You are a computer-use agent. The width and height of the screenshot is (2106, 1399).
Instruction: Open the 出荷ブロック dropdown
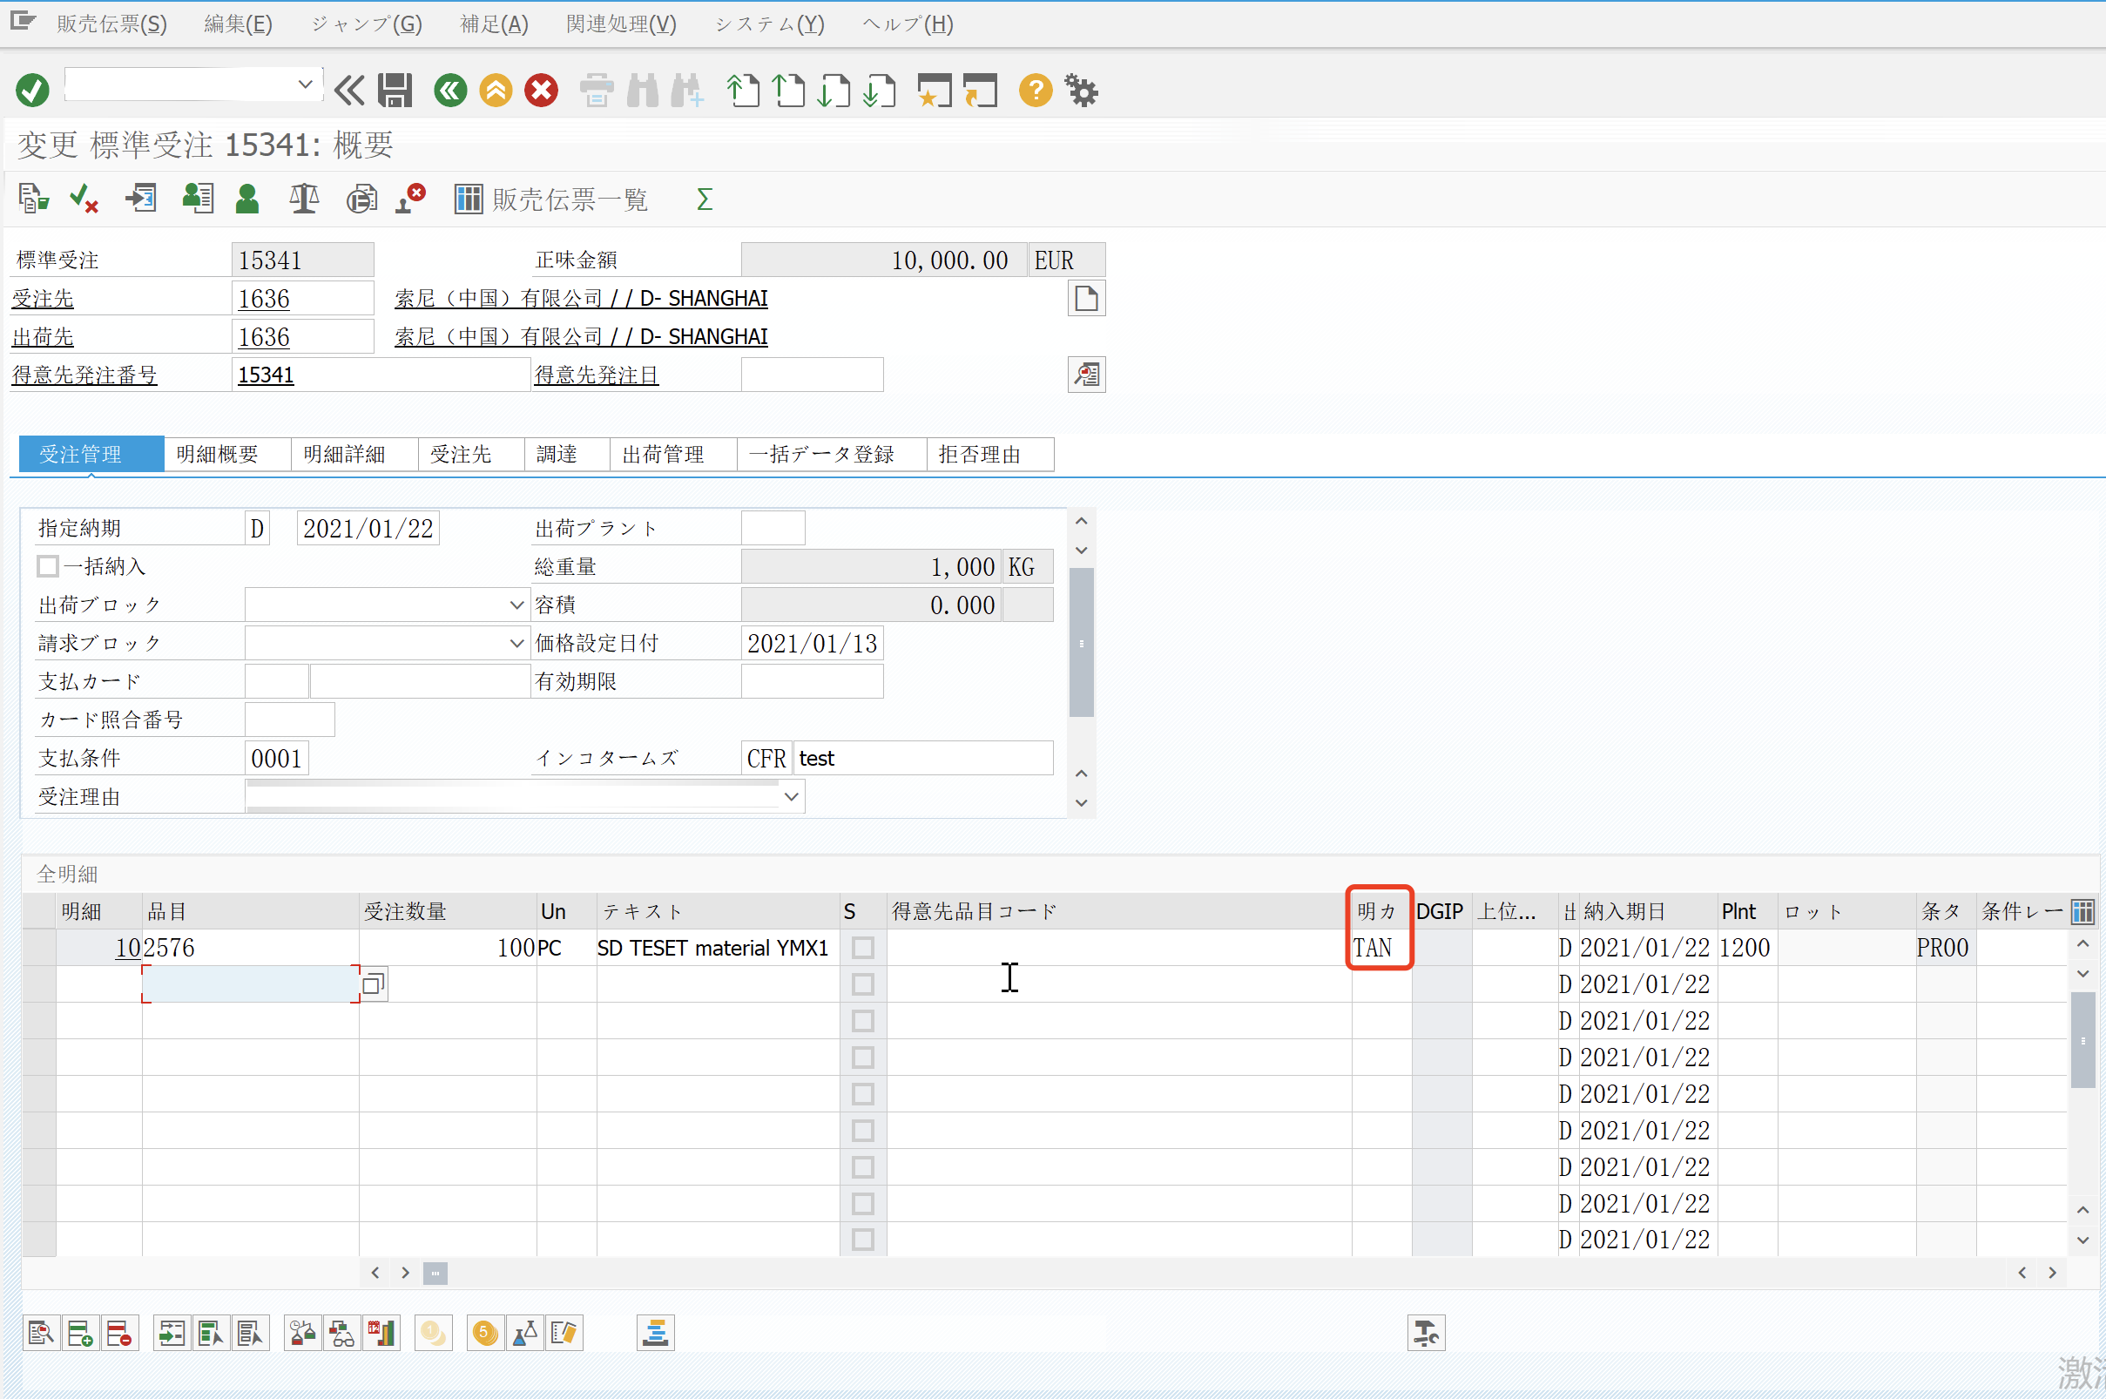pyautogui.click(x=516, y=605)
